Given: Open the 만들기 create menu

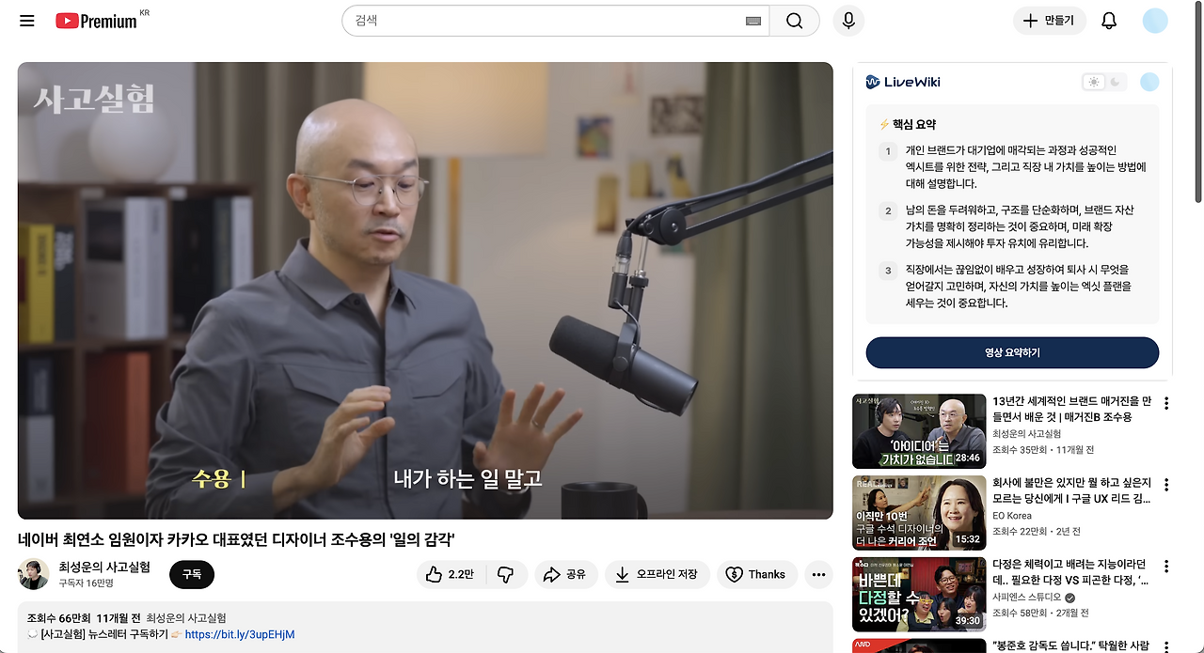Looking at the screenshot, I should point(1049,21).
